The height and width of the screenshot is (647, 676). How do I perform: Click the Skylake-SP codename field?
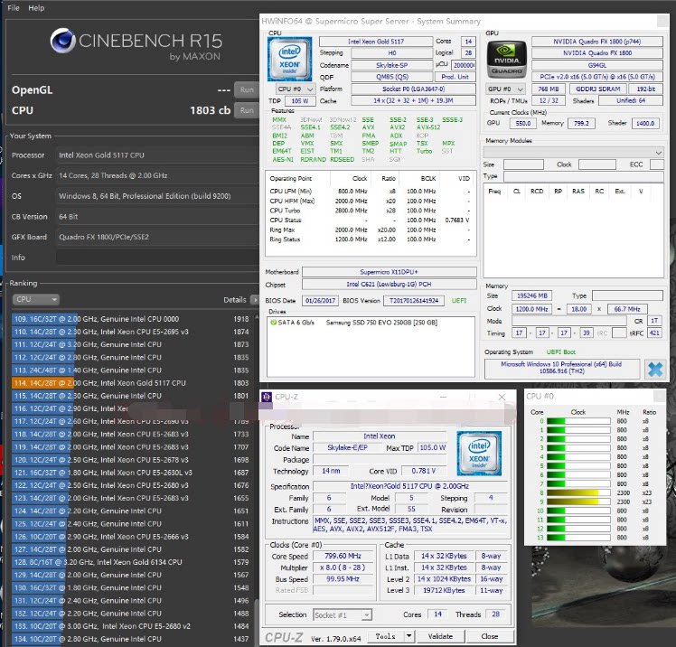[391, 65]
